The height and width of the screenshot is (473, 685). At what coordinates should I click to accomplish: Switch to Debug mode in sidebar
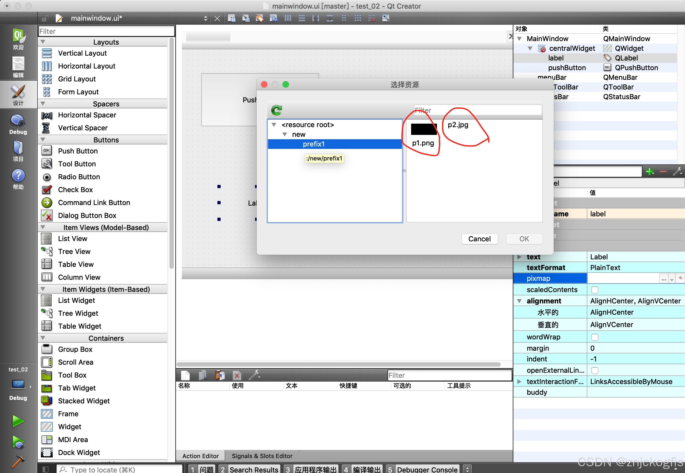[18, 124]
